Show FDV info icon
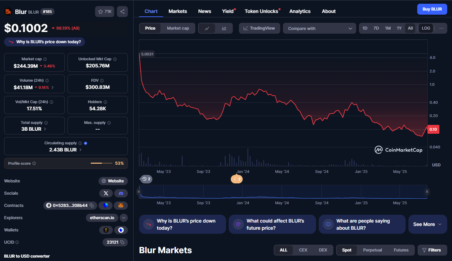 [102, 81]
